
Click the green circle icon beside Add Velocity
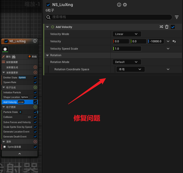(53, 27)
